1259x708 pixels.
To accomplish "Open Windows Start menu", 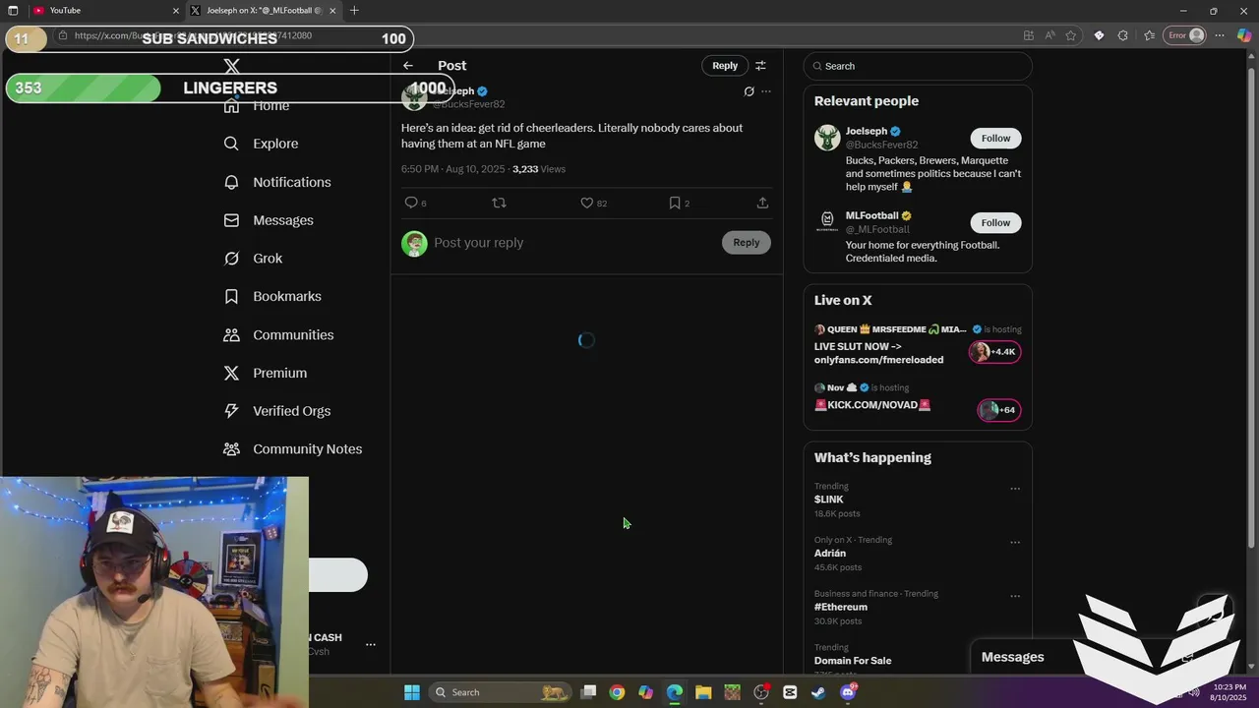I will coord(412,692).
